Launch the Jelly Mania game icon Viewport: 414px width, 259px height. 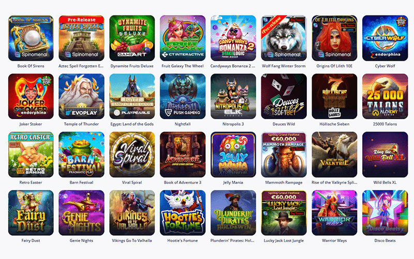(233, 154)
